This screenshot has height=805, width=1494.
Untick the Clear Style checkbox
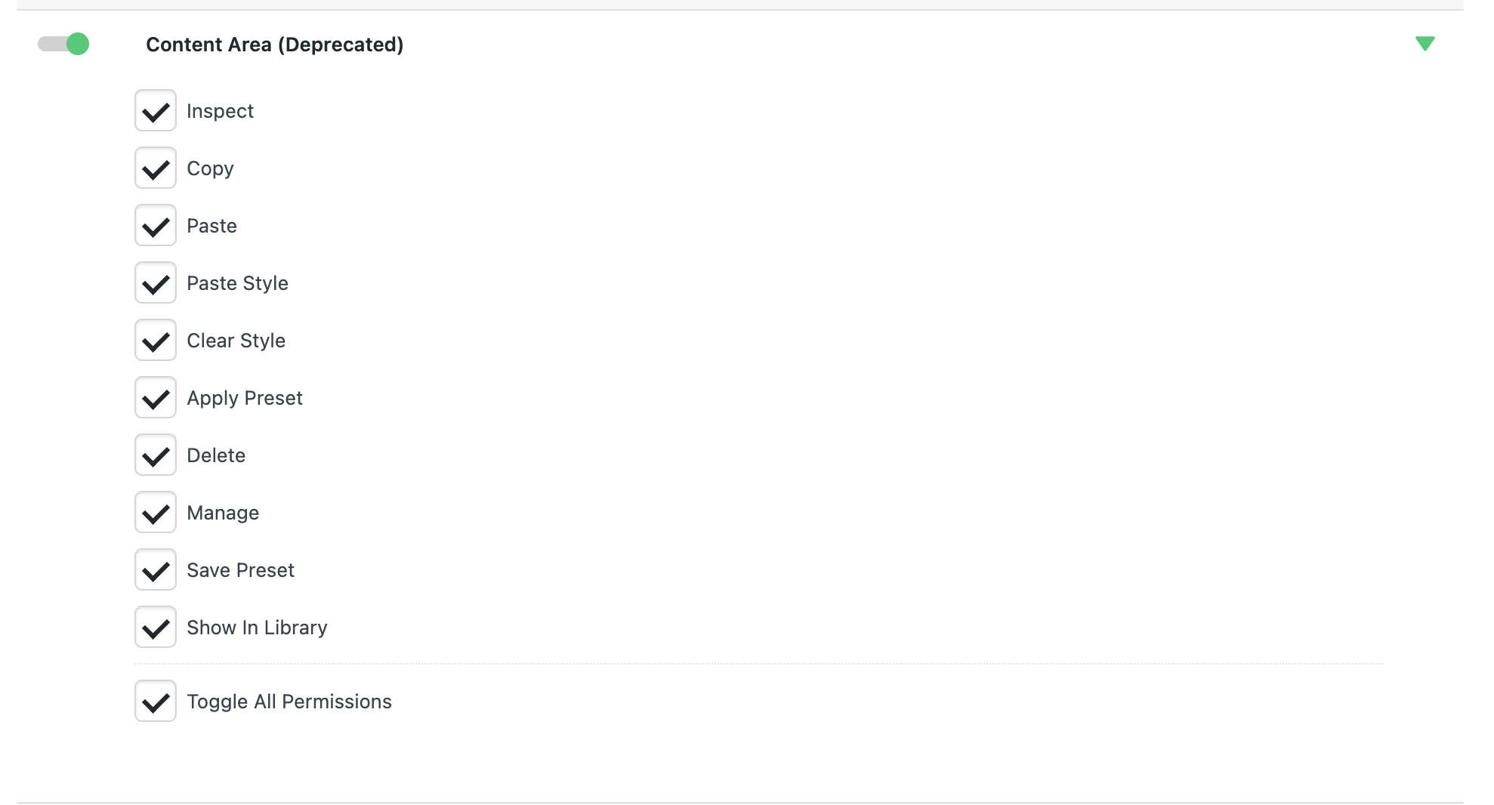(x=156, y=341)
